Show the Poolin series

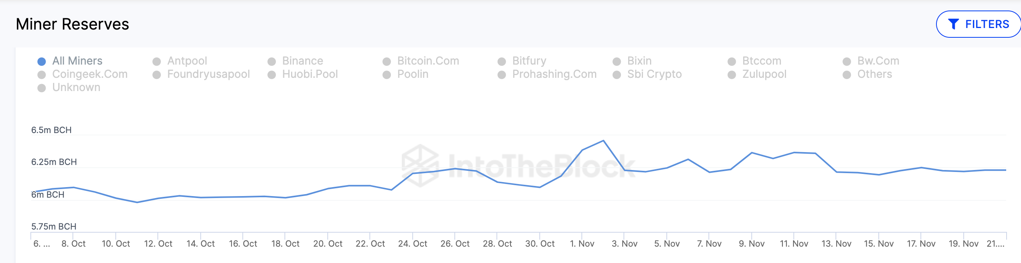point(412,74)
